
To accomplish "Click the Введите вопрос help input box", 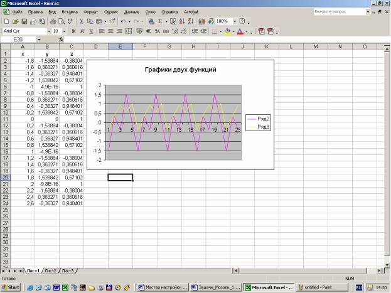I will [x=339, y=12].
